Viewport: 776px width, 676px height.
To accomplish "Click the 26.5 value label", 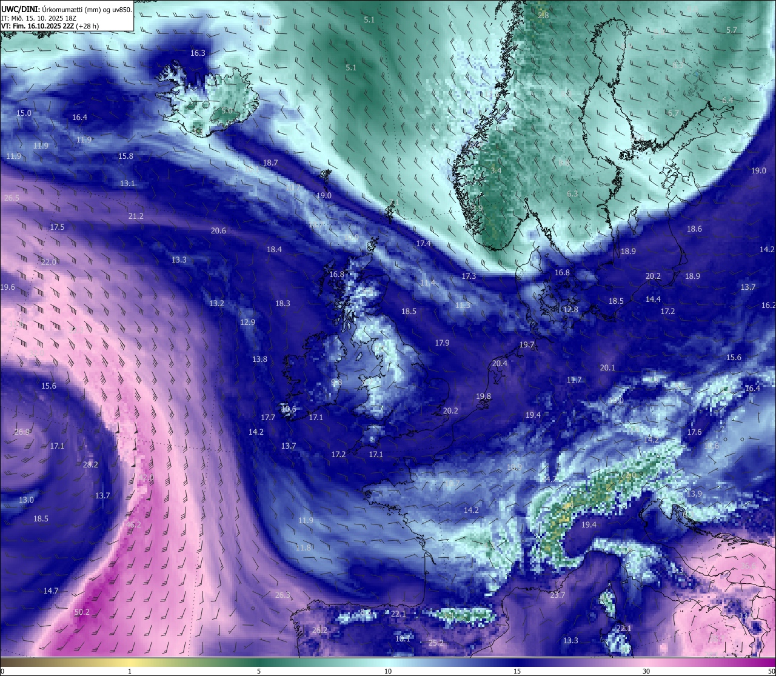I will 12,198.
